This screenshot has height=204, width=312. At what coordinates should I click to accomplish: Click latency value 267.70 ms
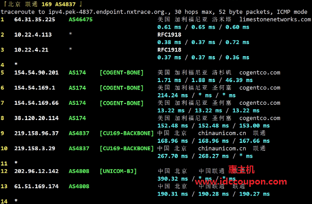pos(173,156)
